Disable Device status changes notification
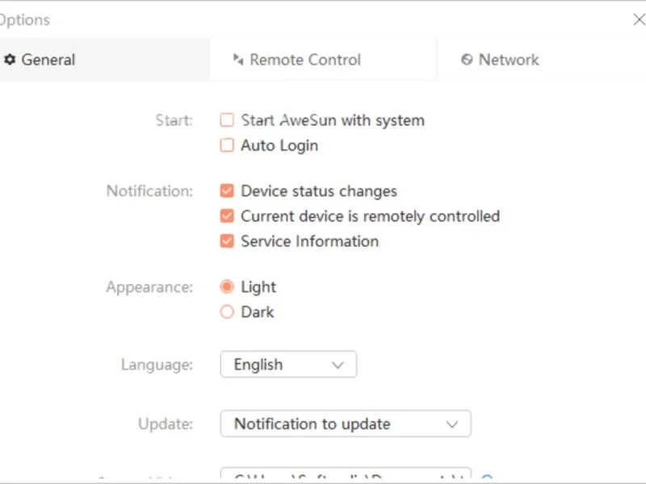This screenshot has height=484, width=646. pos(227,191)
